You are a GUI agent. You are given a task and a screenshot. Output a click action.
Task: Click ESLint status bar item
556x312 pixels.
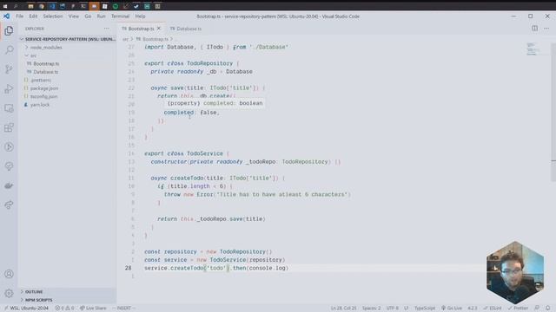493,309
